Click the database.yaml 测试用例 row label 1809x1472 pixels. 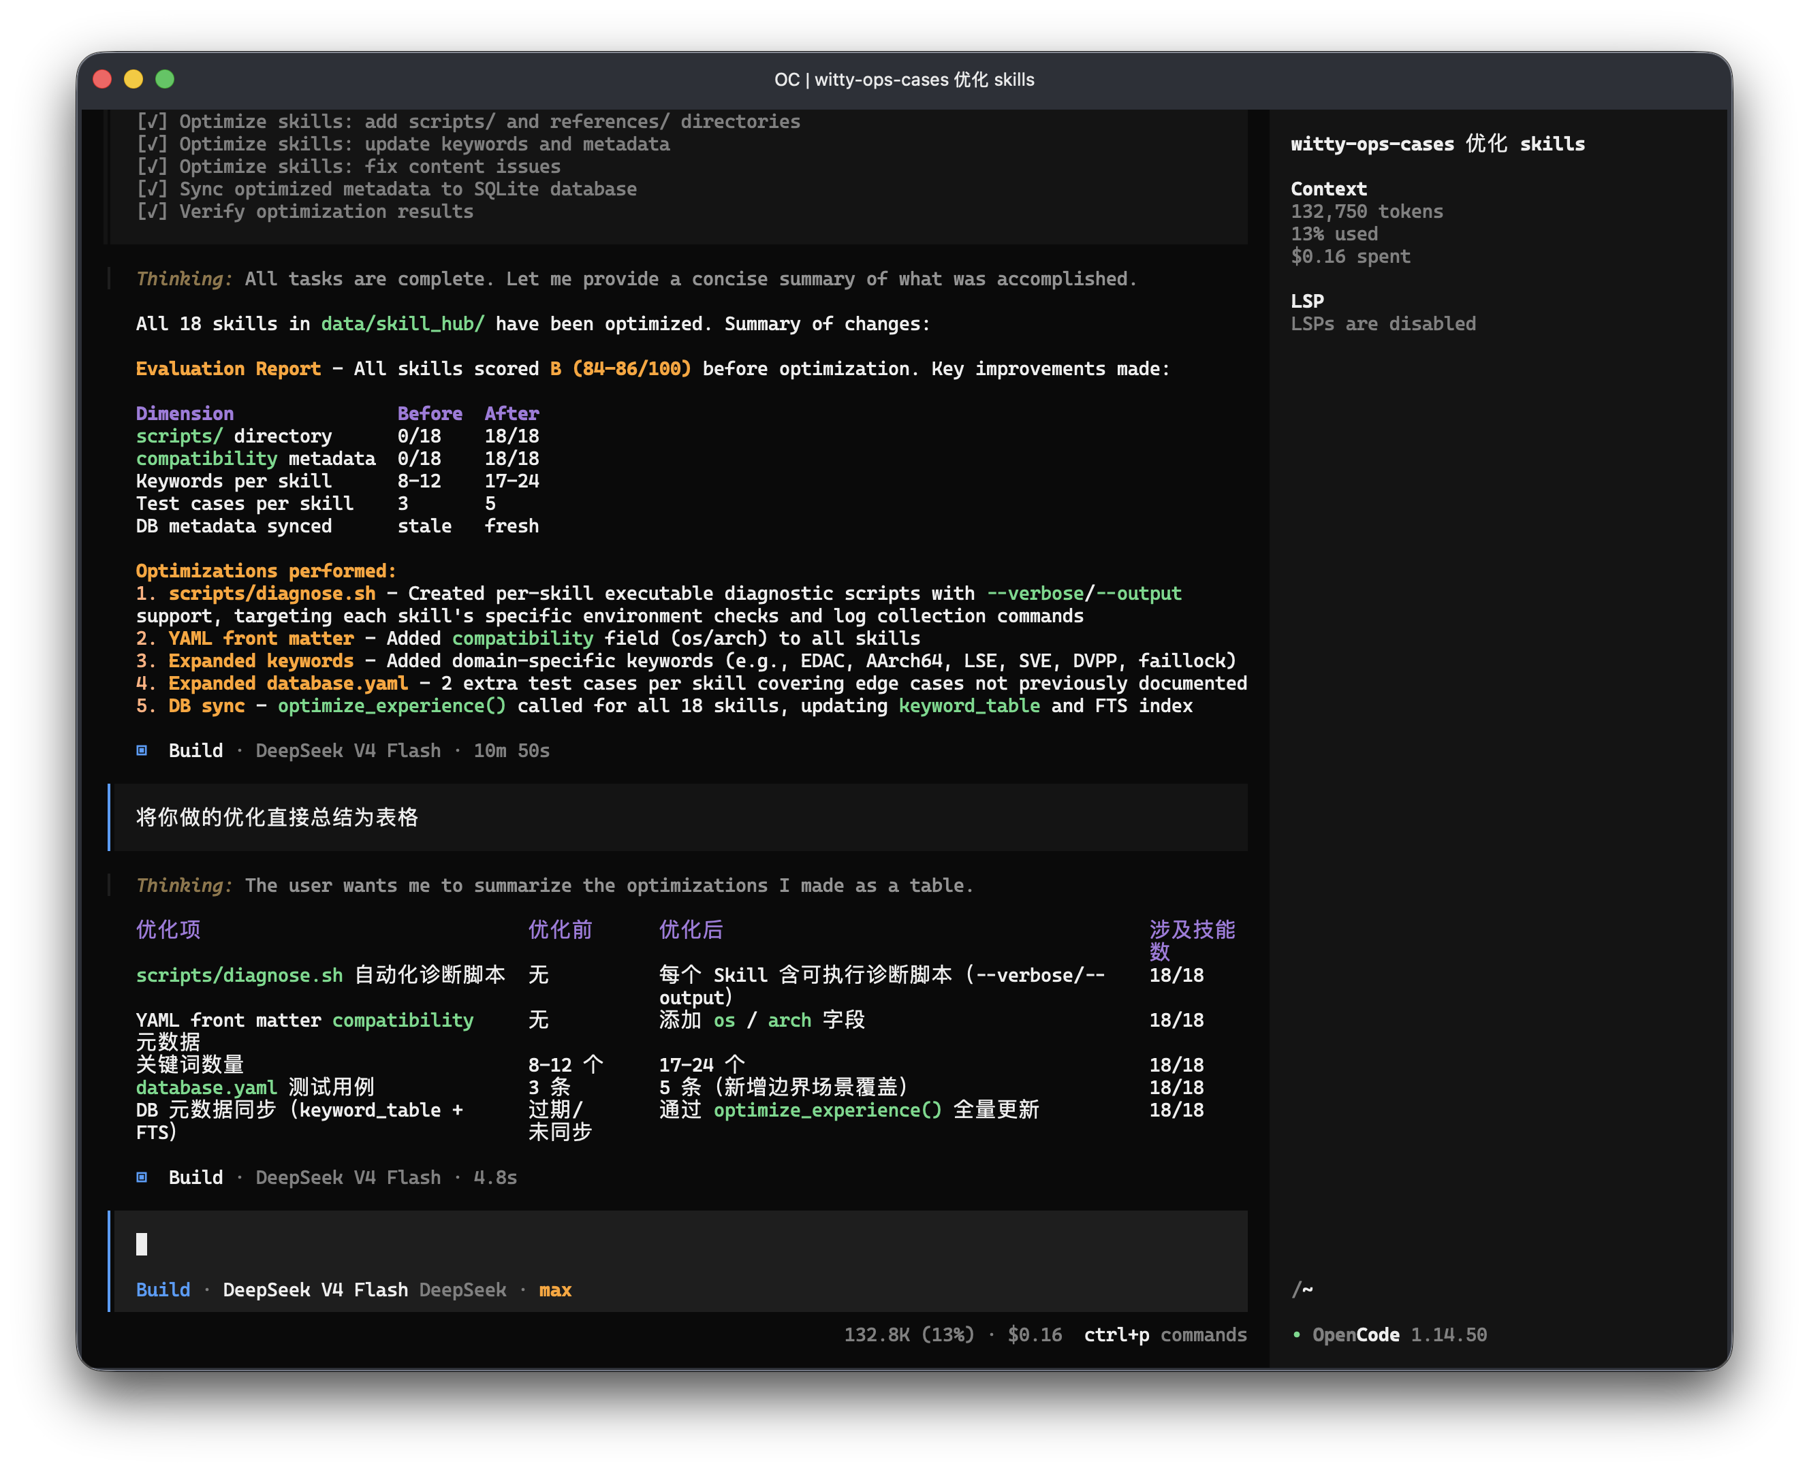pyautogui.click(x=255, y=1087)
